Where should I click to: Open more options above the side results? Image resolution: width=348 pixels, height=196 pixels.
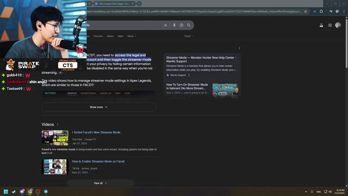click(239, 48)
